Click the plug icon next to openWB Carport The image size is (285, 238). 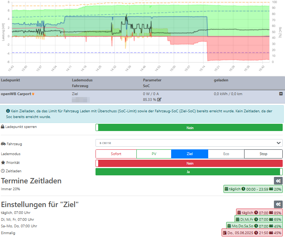[33, 94]
